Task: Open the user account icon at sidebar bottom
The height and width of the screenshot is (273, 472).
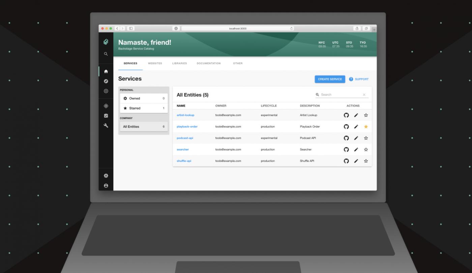Action: [106, 185]
